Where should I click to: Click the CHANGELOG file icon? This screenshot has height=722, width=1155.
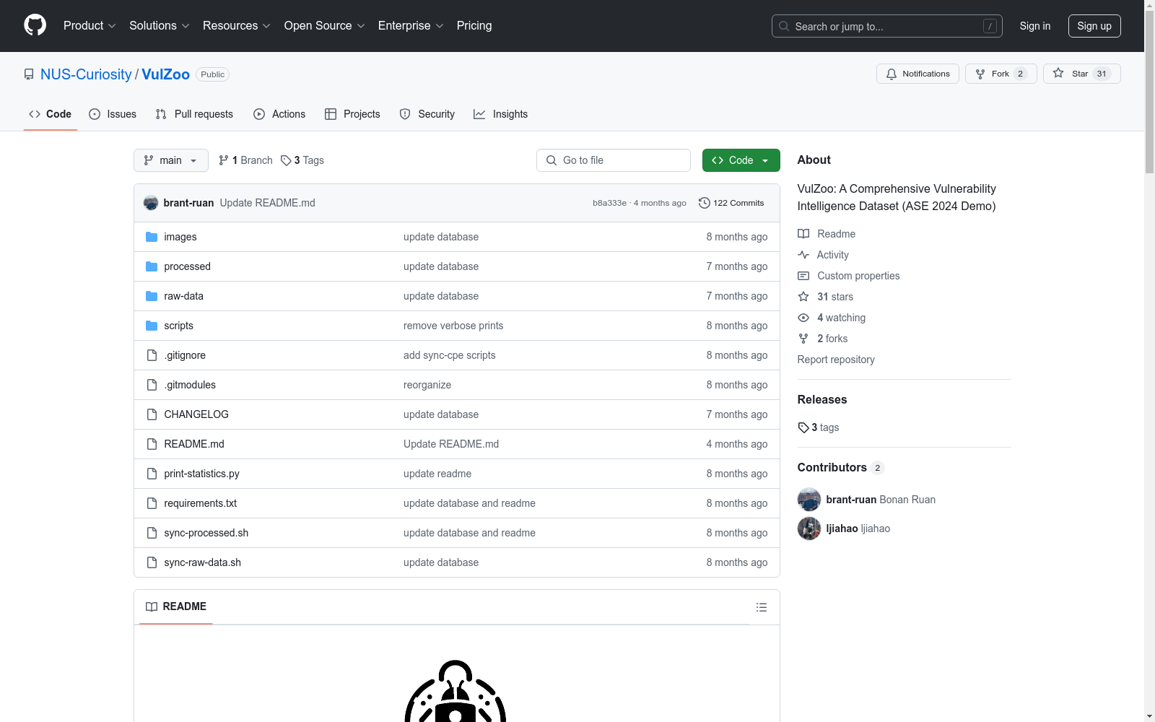(x=152, y=414)
